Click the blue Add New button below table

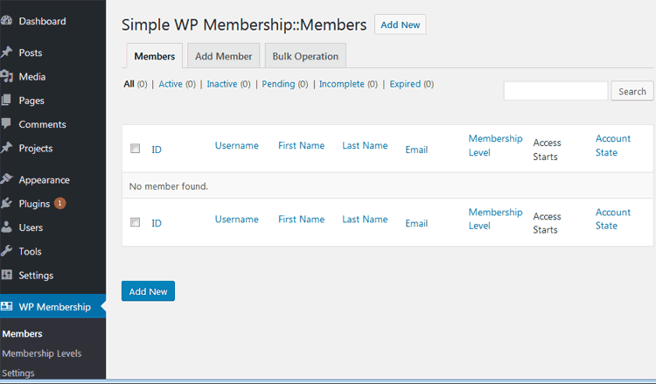pos(148,291)
